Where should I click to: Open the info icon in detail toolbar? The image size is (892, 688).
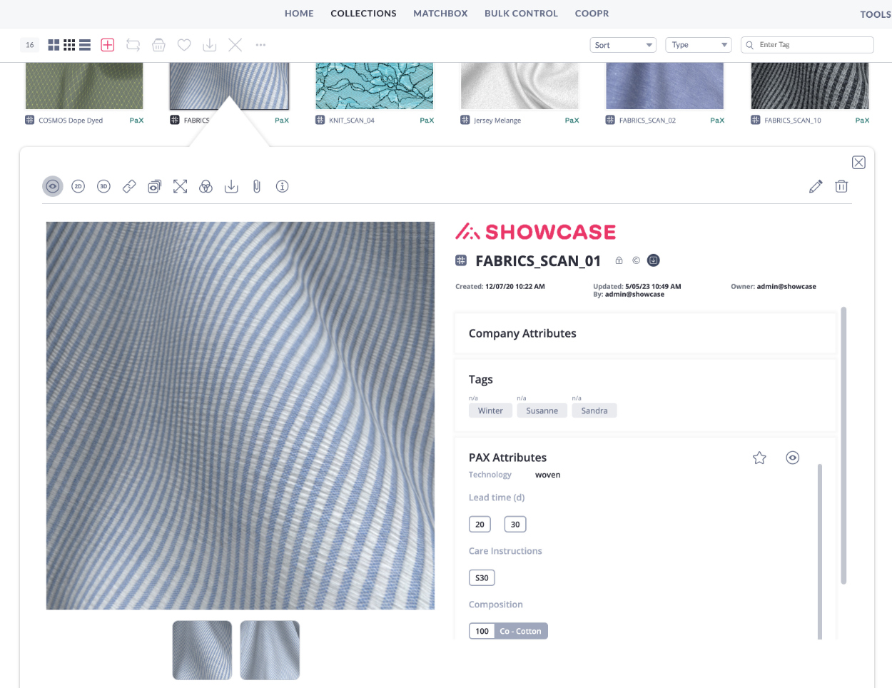point(283,186)
